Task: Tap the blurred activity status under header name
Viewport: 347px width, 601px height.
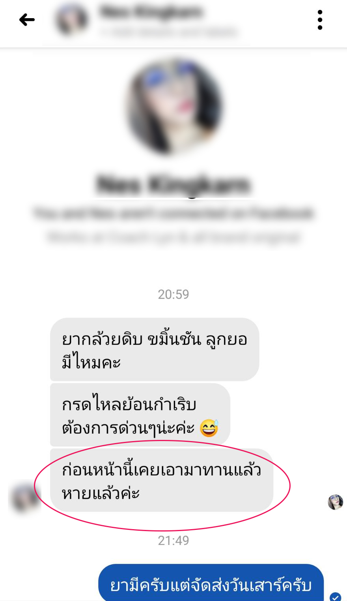Action: pos(169,32)
